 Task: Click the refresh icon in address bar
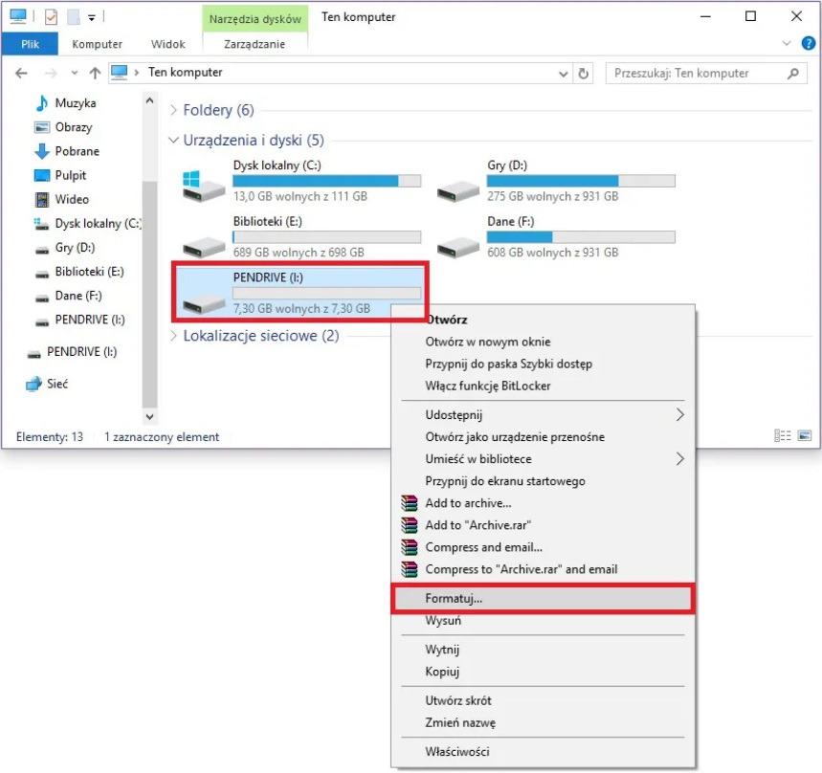pyautogui.click(x=584, y=73)
